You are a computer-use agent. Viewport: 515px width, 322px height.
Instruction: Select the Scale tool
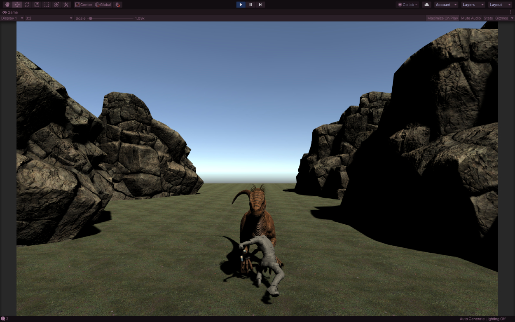pos(37,5)
